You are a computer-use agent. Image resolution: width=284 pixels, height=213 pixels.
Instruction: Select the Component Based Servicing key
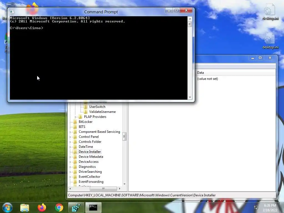[99, 132]
